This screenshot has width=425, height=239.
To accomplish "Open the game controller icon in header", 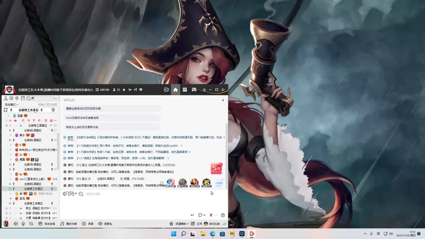I will click(x=194, y=90).
